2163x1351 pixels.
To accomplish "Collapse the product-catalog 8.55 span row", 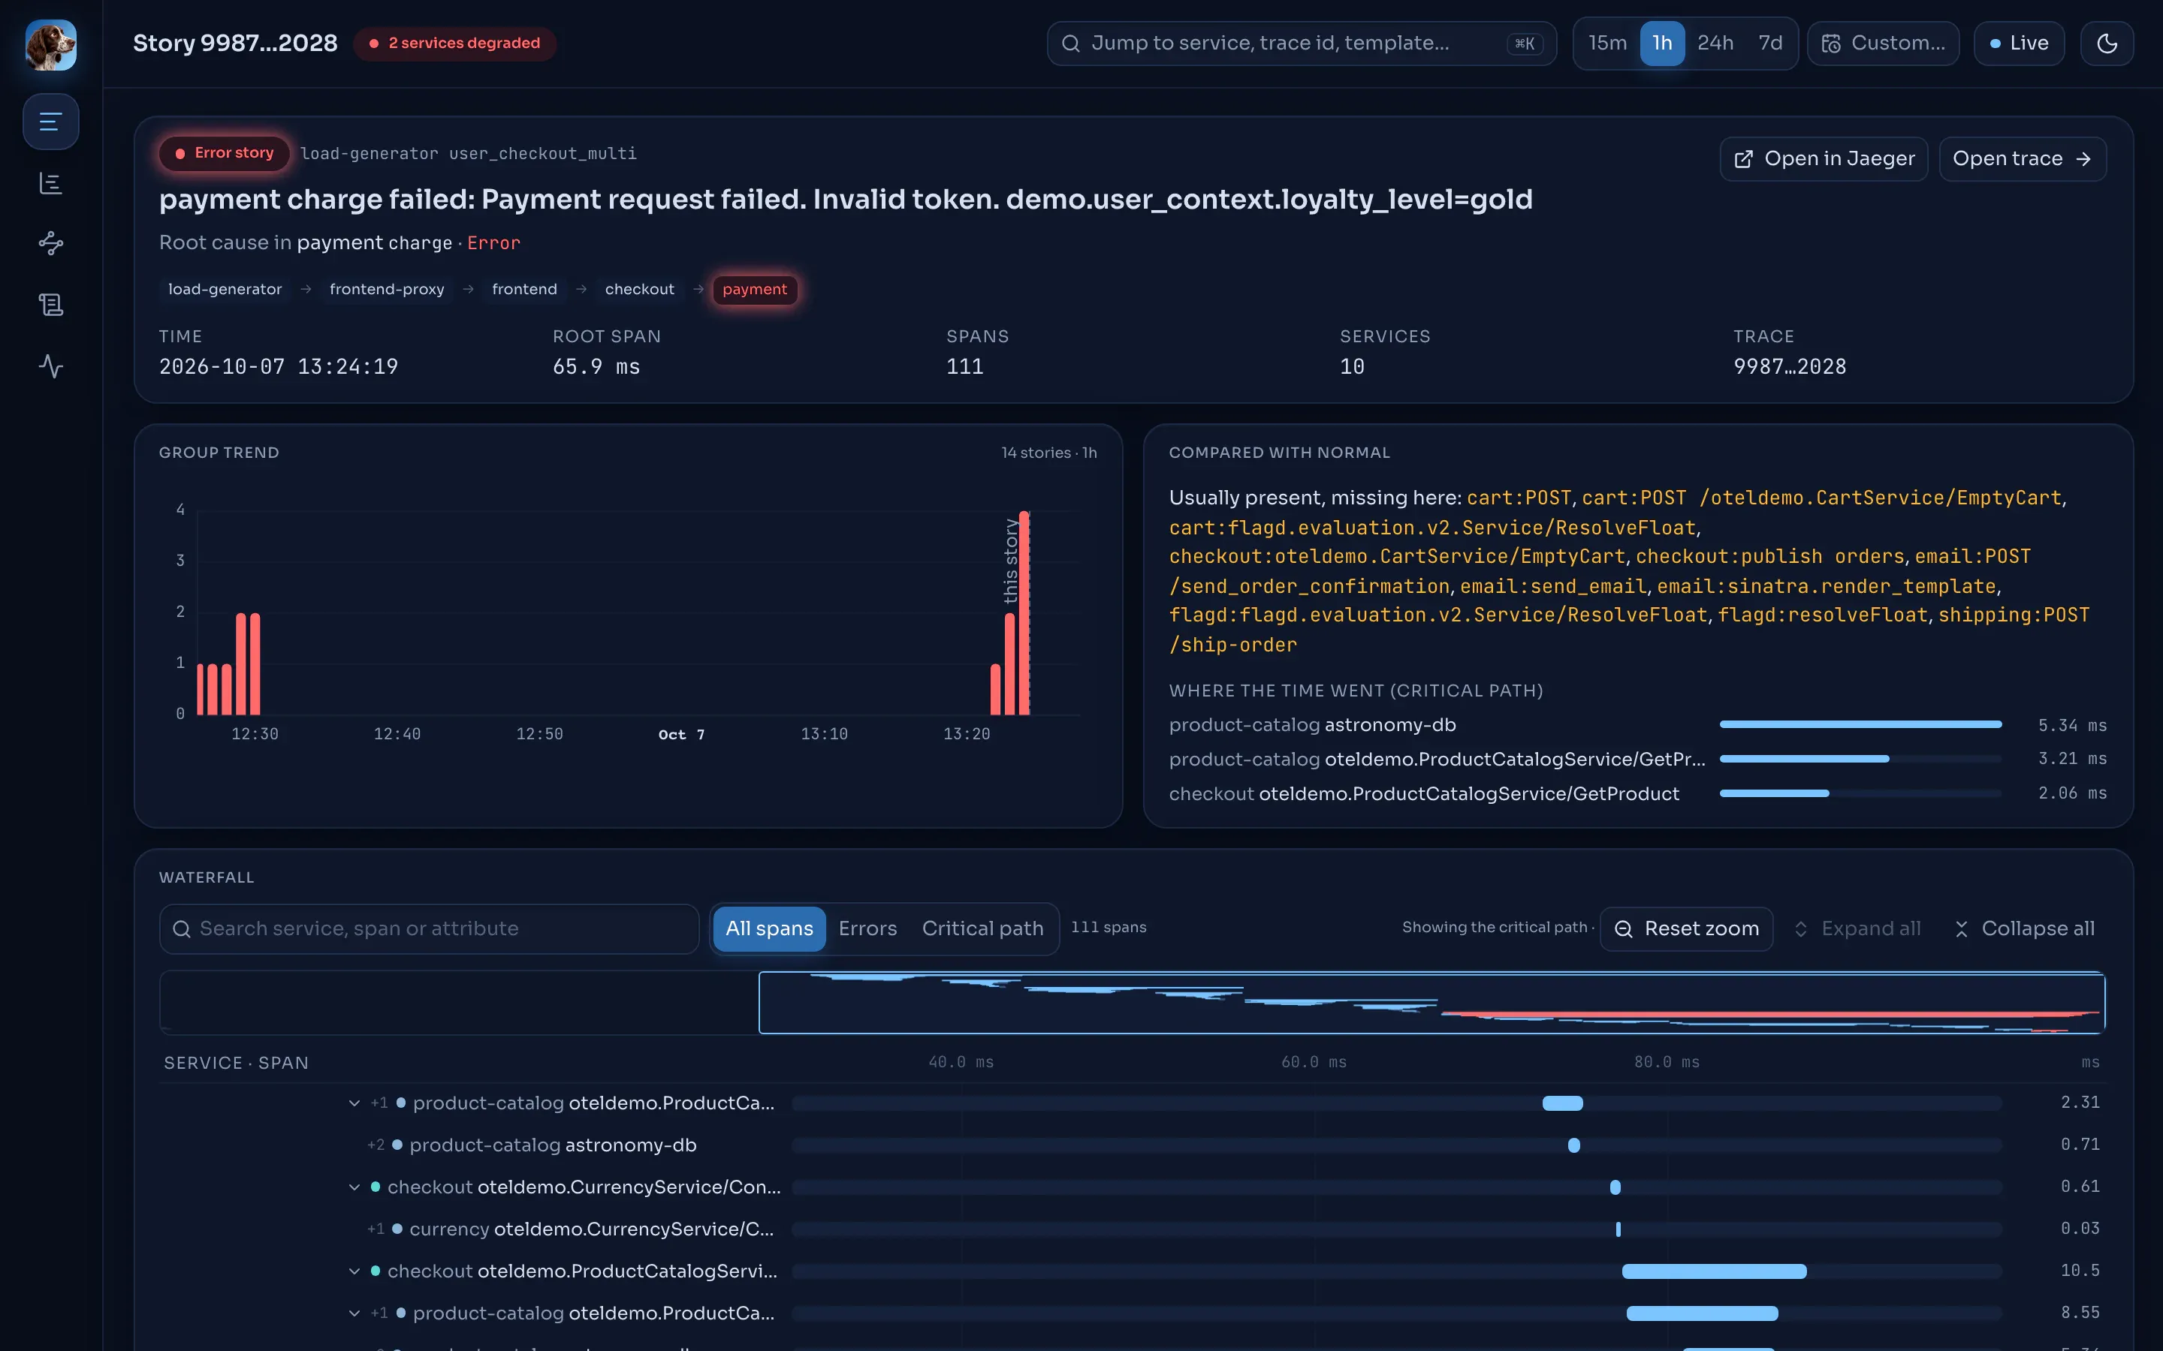I will pos(354,1313).
